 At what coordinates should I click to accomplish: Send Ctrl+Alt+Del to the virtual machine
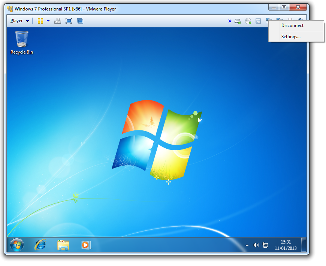pyautogui.click(x=58, y=21)
